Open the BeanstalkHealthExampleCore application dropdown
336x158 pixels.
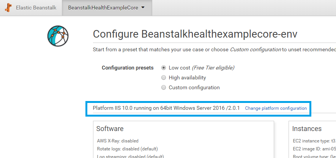(x=107, y=8)
